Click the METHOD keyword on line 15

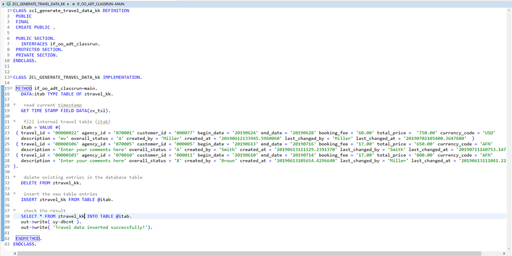click(24, 88)
